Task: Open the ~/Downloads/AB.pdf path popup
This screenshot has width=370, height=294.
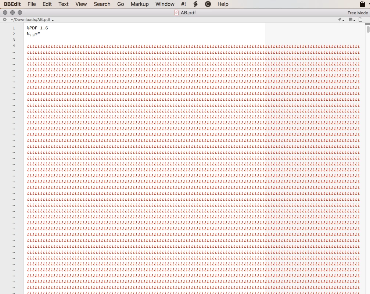Action: pyautogui.click(x=32, y=19)
